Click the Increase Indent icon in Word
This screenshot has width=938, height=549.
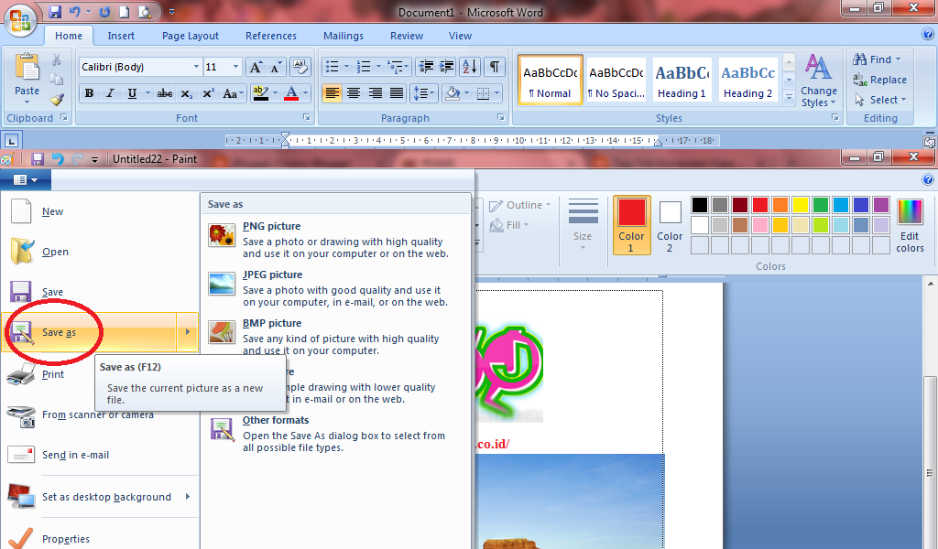click(447, 66)
